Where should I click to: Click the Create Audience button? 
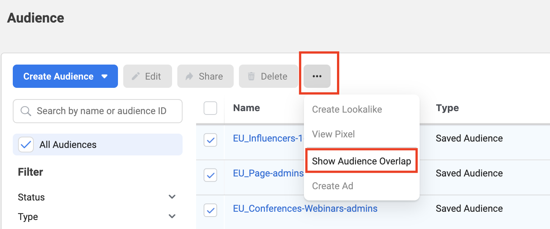58,76
